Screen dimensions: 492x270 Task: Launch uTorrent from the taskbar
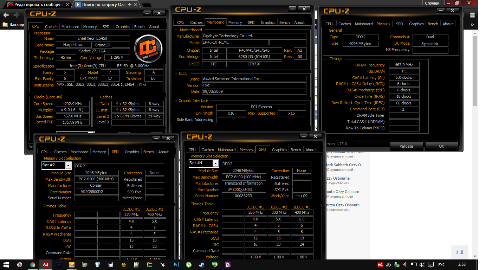[x=189, y=265]
